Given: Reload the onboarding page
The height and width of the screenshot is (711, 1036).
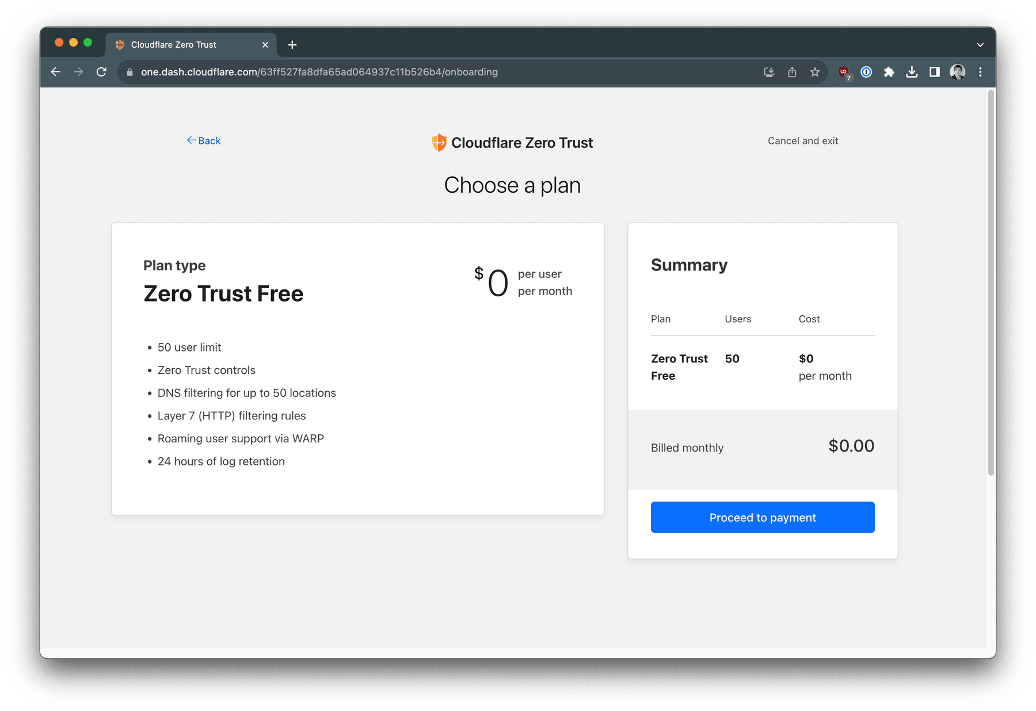Looking at the screenshot, I should coord(102,72).
